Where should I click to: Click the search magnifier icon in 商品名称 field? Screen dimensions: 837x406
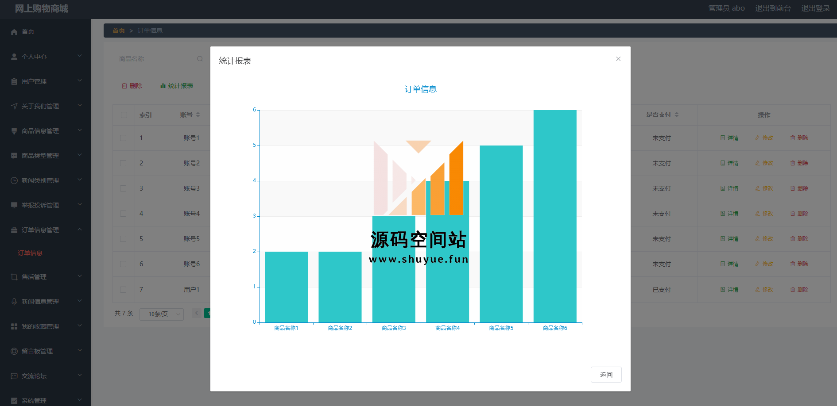click(x=200, y=59)
